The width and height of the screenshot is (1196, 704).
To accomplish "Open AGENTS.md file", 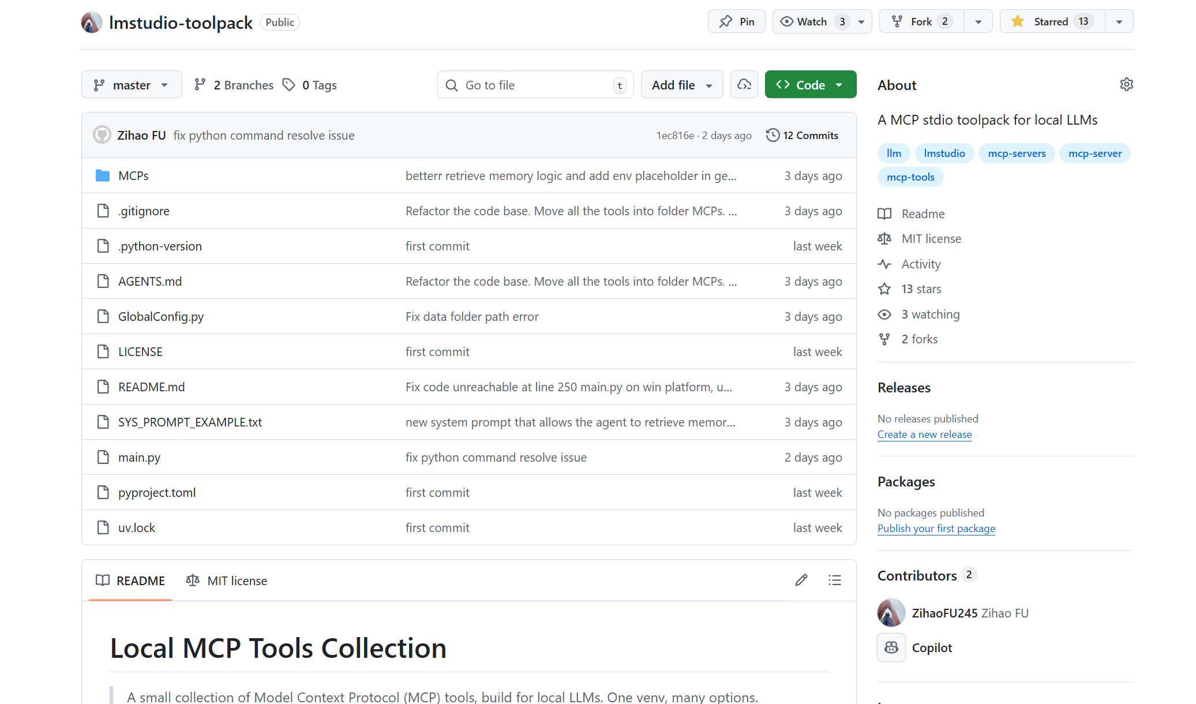I will click(150, 281).
